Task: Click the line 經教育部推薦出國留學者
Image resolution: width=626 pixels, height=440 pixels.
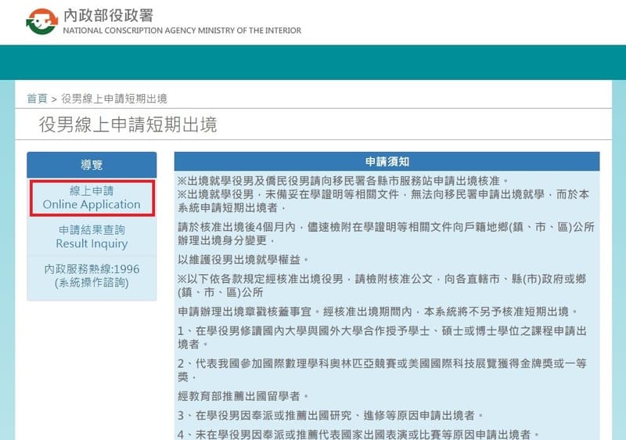Action: pyautogui.click(x=243, y=396)
